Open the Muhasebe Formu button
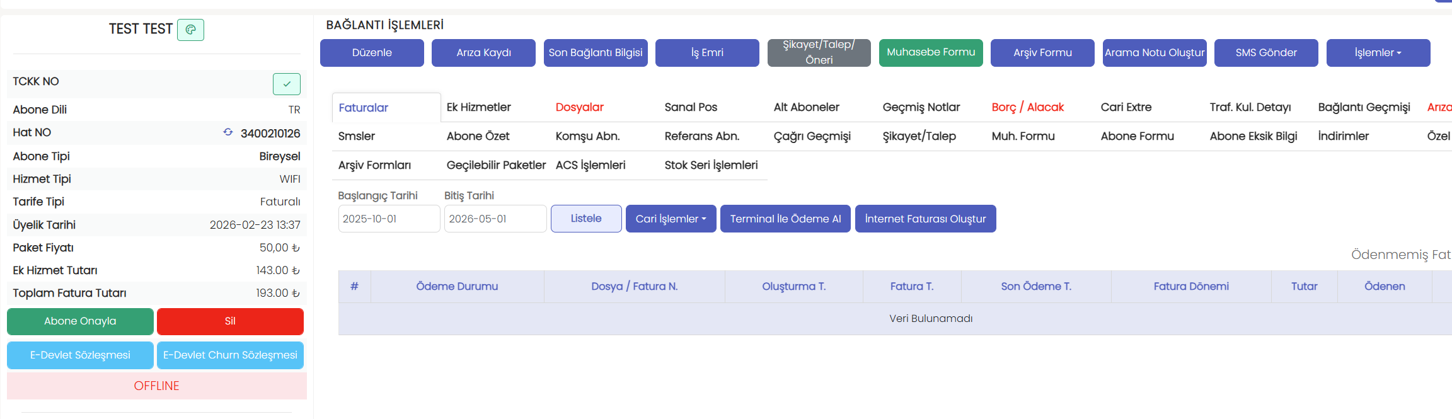1452x419 pixels. 930,52
